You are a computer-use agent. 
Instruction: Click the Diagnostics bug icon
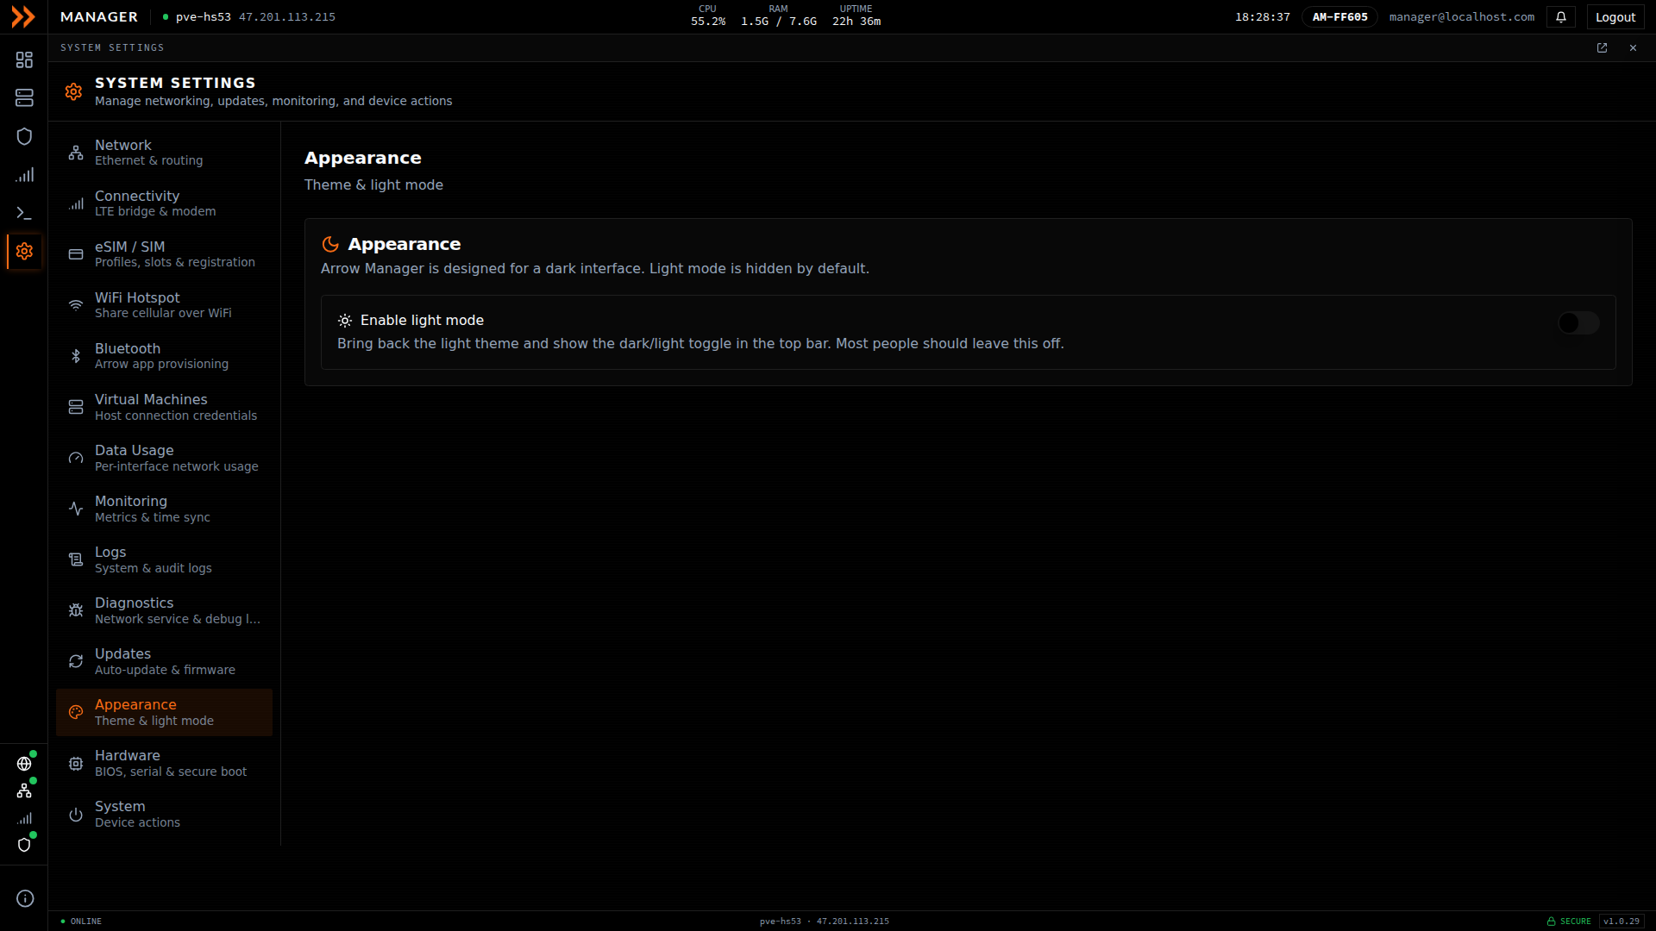tap(76, 610)
